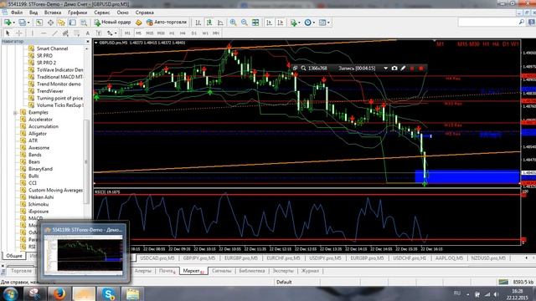Viewport: 536px width, 301px height.
Task: Switch timeframe to M15
Action: [x=150, y=33]
